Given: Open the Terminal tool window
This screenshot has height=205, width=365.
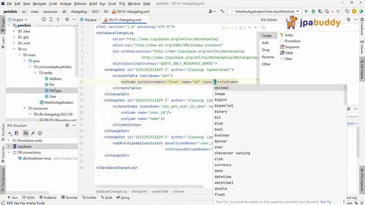Looking at the screenshot, I should coord(70,198).
